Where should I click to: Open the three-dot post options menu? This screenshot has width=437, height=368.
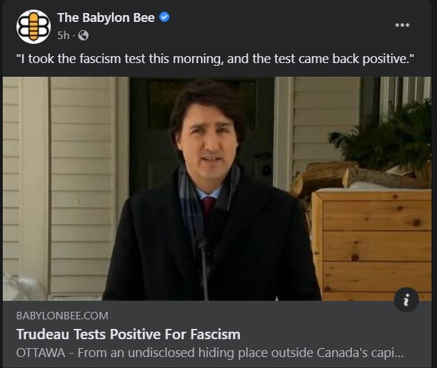(402, 25)
